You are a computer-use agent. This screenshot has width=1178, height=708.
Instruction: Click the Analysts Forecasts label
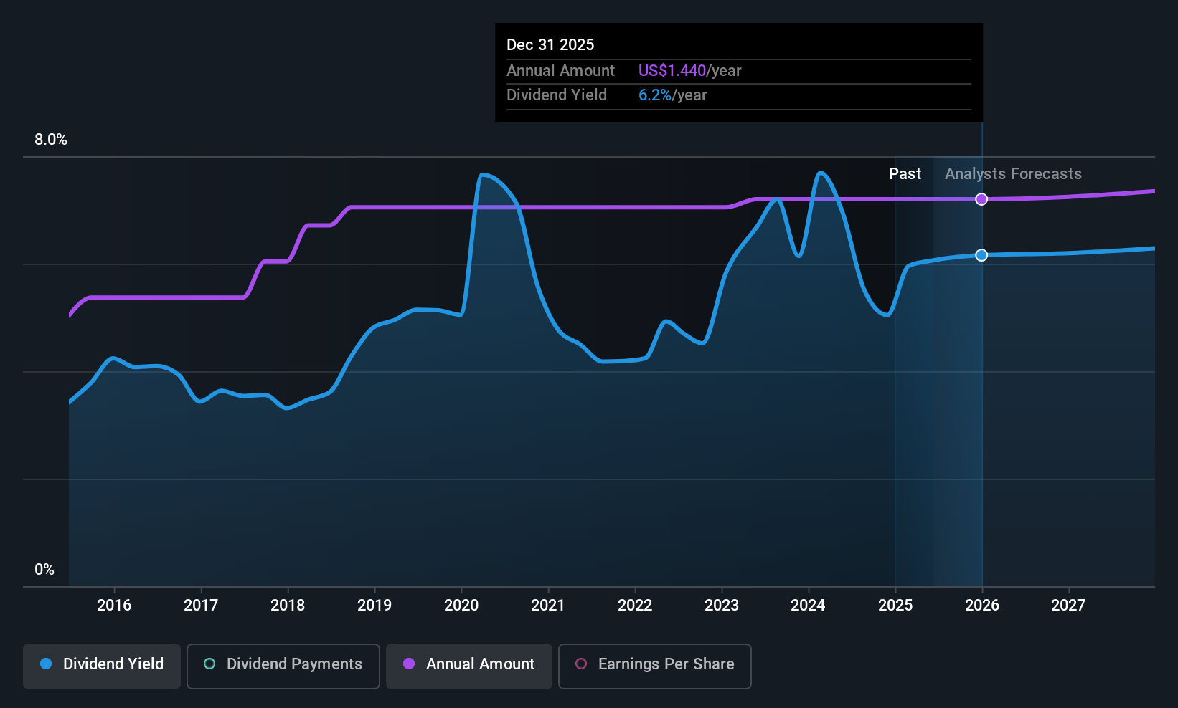[1013, 174]
